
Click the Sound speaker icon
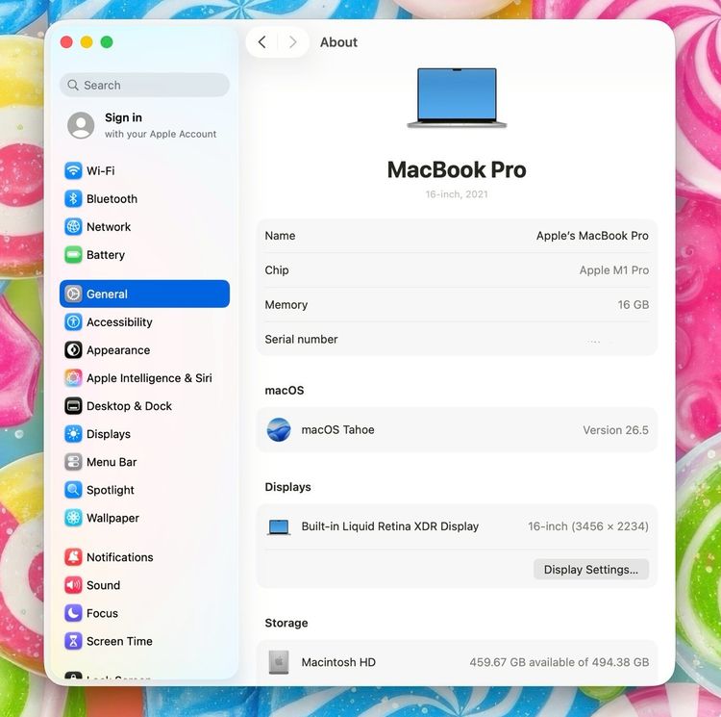pyautogui.click(x=73, y=585)
